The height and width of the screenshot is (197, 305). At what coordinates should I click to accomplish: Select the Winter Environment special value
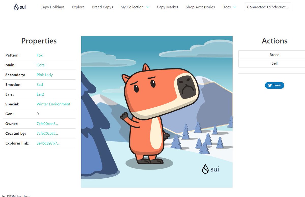coord(53,104)
